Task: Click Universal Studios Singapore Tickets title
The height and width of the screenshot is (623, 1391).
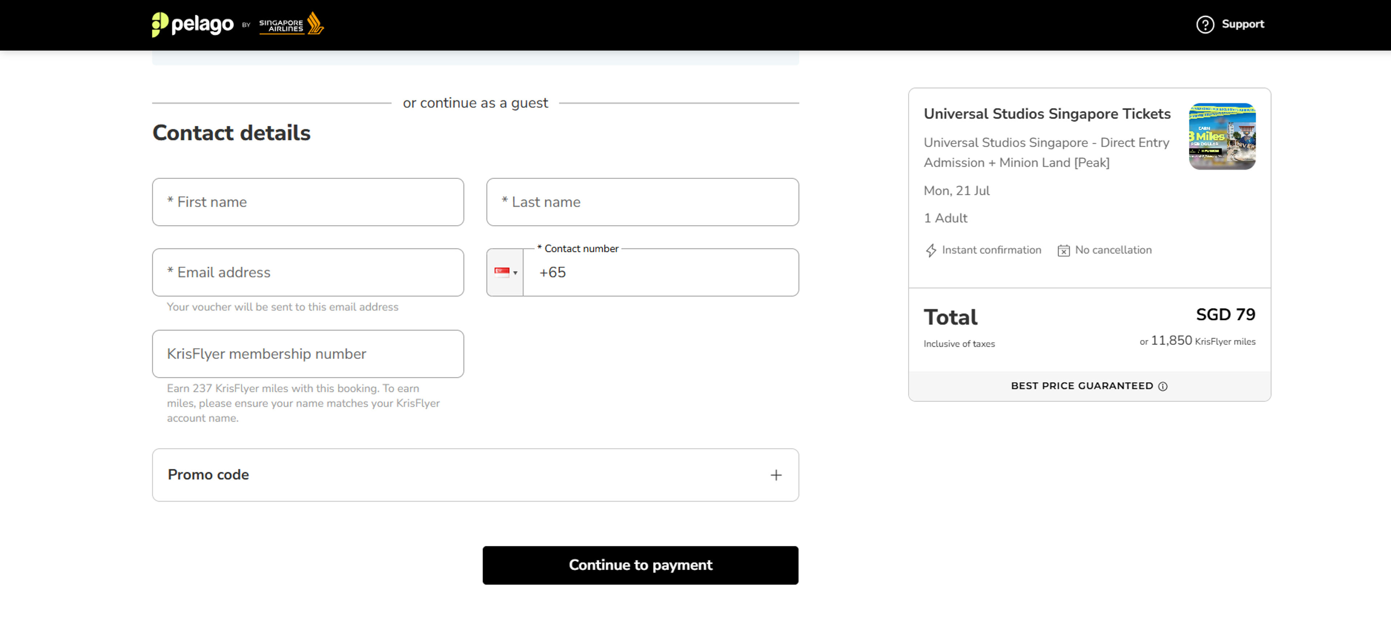Action: pos(1047,114)
